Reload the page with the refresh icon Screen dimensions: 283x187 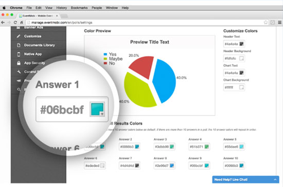click(x=15, y=23)
